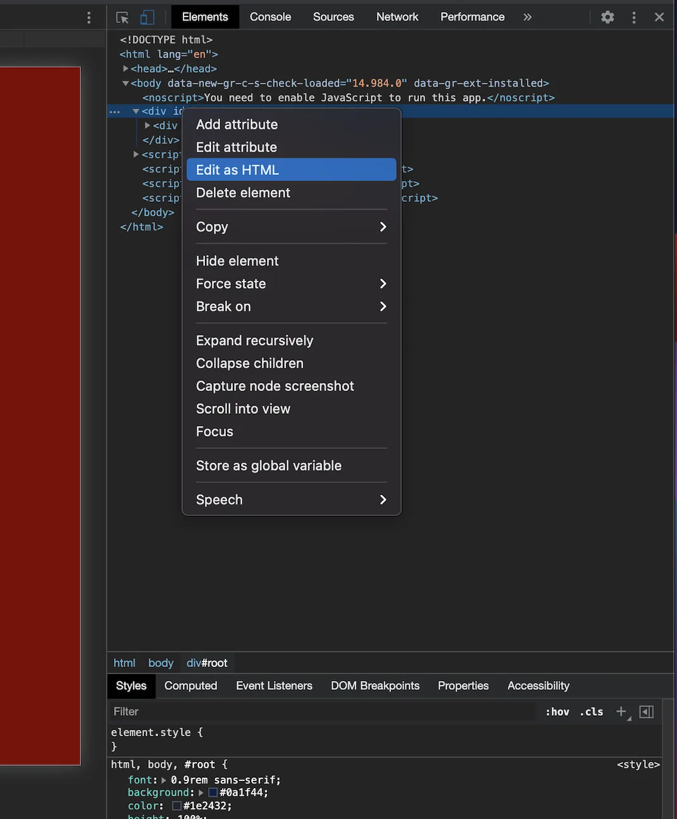Choose Edit attribute from context menu
Image resolution: width=677 pixels, height=819 pixels.
(x=292, y=147)
